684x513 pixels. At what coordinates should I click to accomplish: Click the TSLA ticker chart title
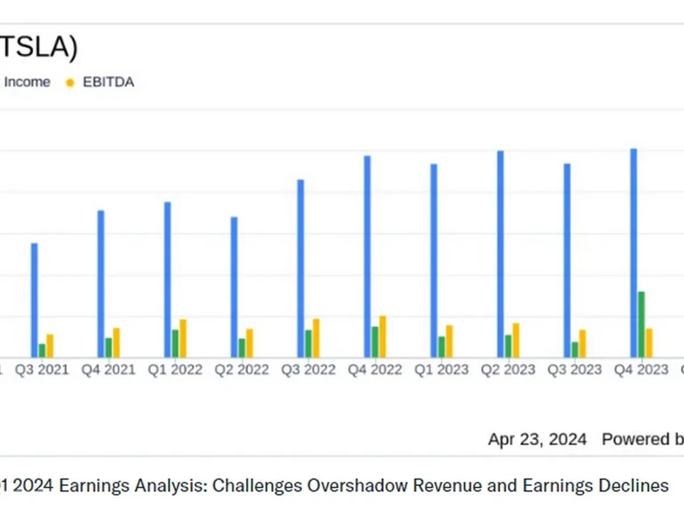(x=38, y=47)
